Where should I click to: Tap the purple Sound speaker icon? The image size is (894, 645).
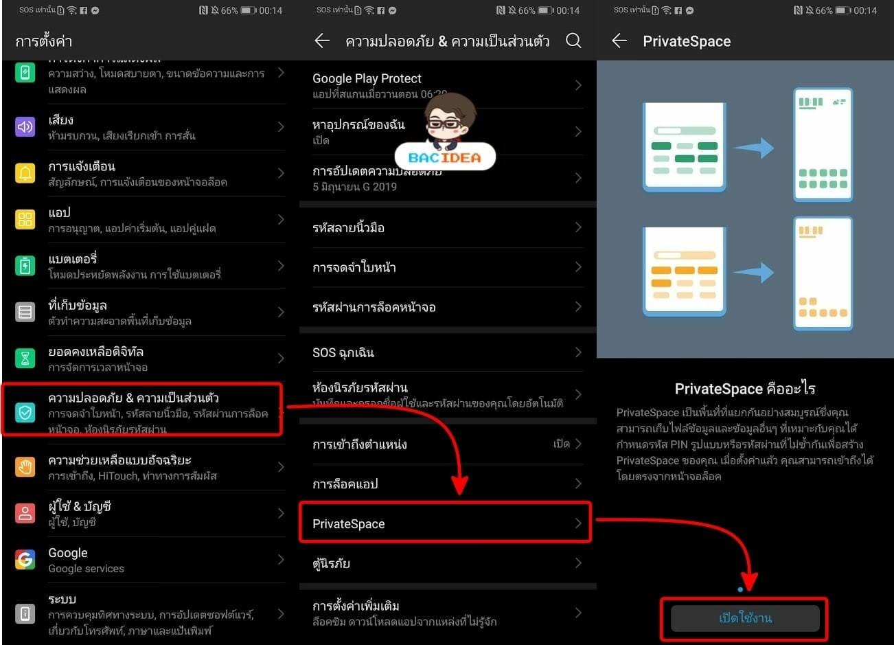pos(25,127)
